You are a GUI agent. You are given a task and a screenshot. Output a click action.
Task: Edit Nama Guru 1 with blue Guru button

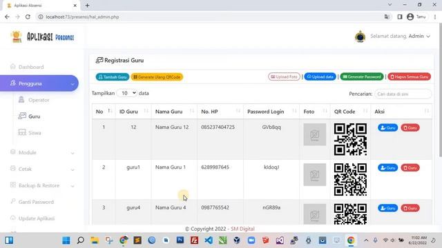click(x=388, y=167)
